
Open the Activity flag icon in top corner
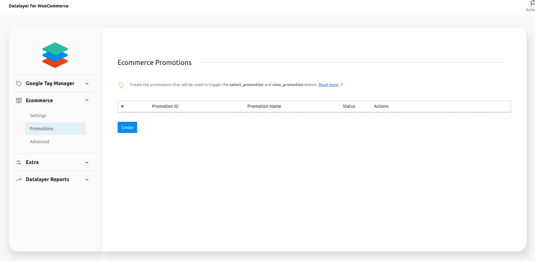[532, 4]
